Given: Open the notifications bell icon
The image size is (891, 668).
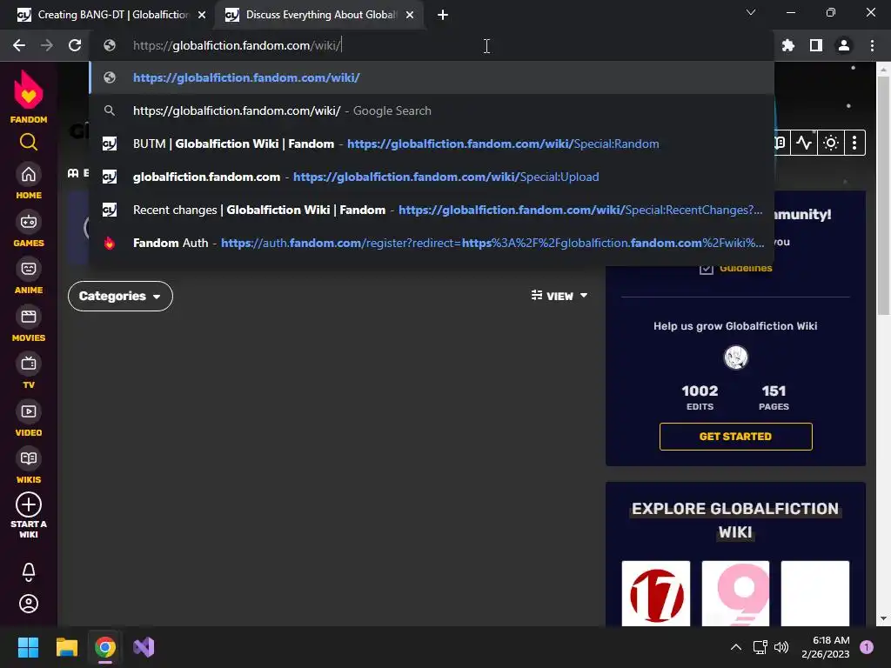Looking at the screenshot, I should click(x=29, y=571).
